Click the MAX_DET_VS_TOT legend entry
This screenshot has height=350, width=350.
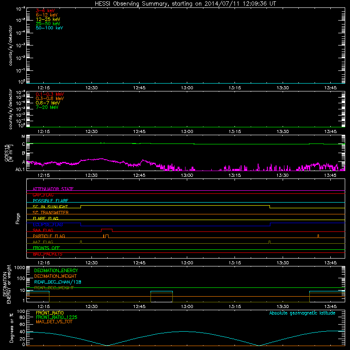54,322
